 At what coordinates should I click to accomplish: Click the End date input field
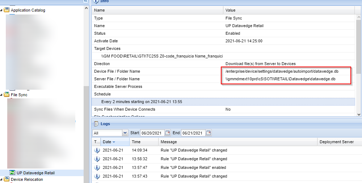click(193, 133)
